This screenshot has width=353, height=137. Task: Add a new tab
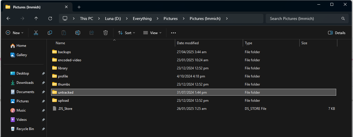79,7
